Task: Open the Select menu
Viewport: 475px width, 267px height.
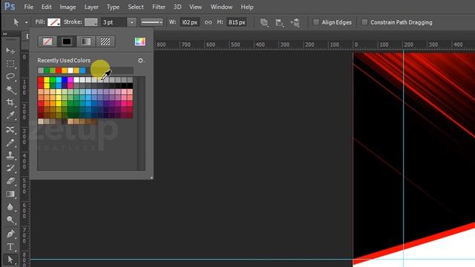Action: [135, 7]
